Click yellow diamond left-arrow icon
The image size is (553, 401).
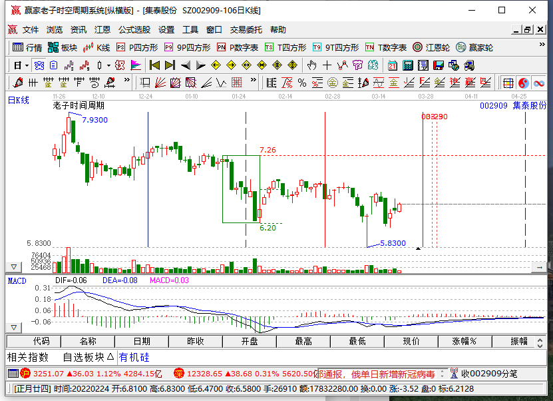pyautogui.click(x=216, y=65)
